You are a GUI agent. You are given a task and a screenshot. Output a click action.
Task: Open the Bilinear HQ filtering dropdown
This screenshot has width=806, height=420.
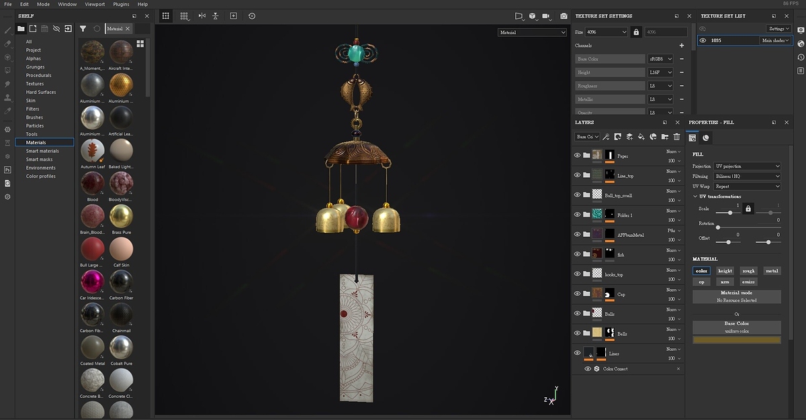[x=747, y=176]
